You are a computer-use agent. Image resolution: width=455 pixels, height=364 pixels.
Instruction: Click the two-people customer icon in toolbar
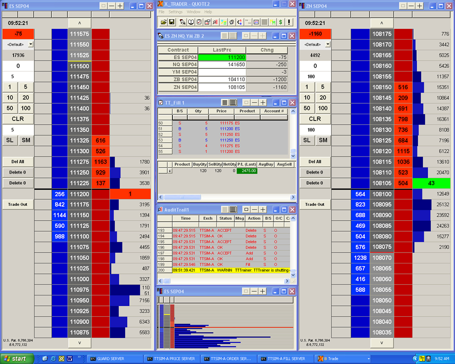pos(232,22)
